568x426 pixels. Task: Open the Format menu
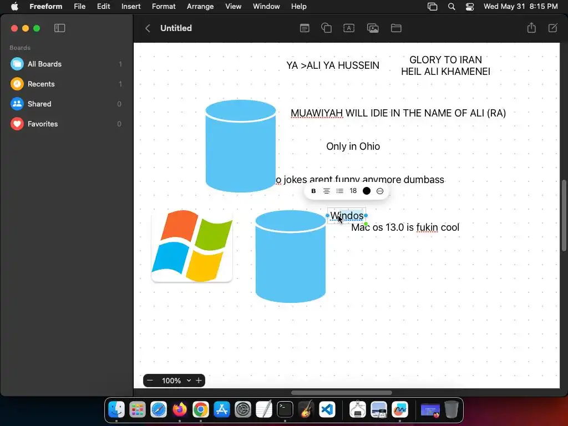pos(164,7)
